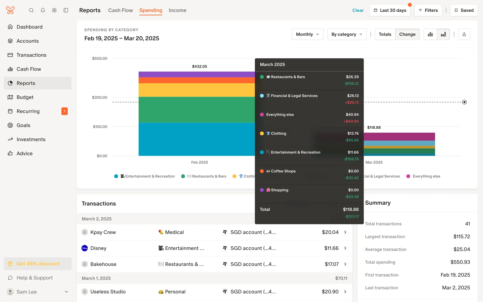Screen dimensions: 483x302
Task: Switch to the Income tab
Action: pyautogui.click(x=177, y=10)
